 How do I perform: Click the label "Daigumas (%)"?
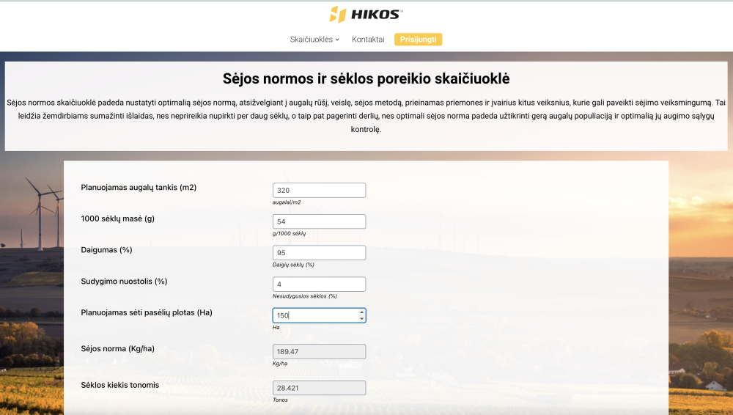click(x=106, y=250)
